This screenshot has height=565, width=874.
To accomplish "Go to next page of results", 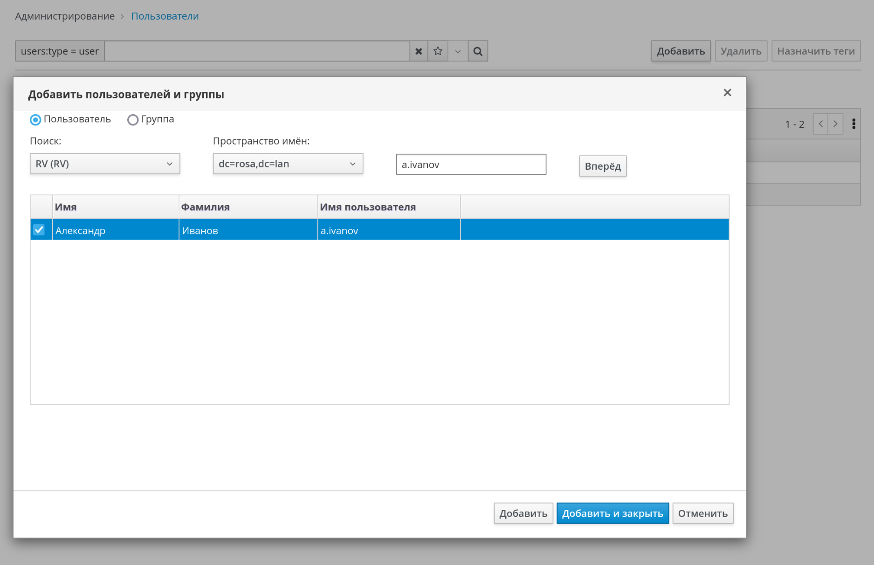I will click(835, 124).
